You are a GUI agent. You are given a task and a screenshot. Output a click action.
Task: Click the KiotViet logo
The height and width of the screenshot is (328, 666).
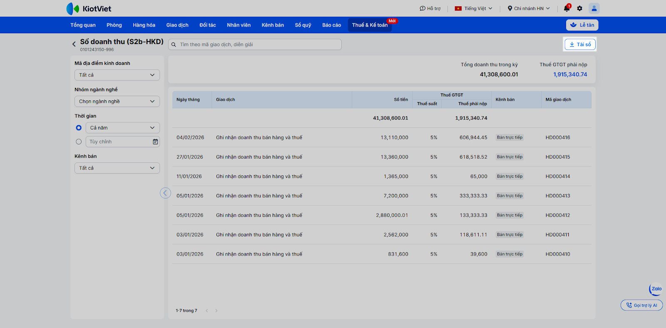[89, 8]
